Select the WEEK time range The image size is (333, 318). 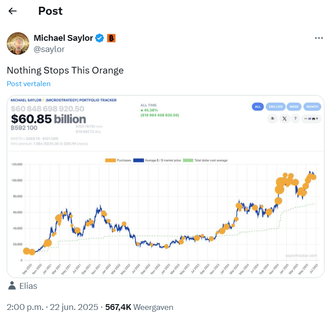tap(294, 107)
